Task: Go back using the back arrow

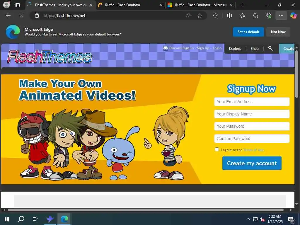Action: [x=8, y=16]
